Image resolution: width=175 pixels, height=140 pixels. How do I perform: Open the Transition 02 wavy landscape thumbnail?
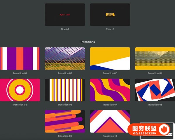(65, 58)
